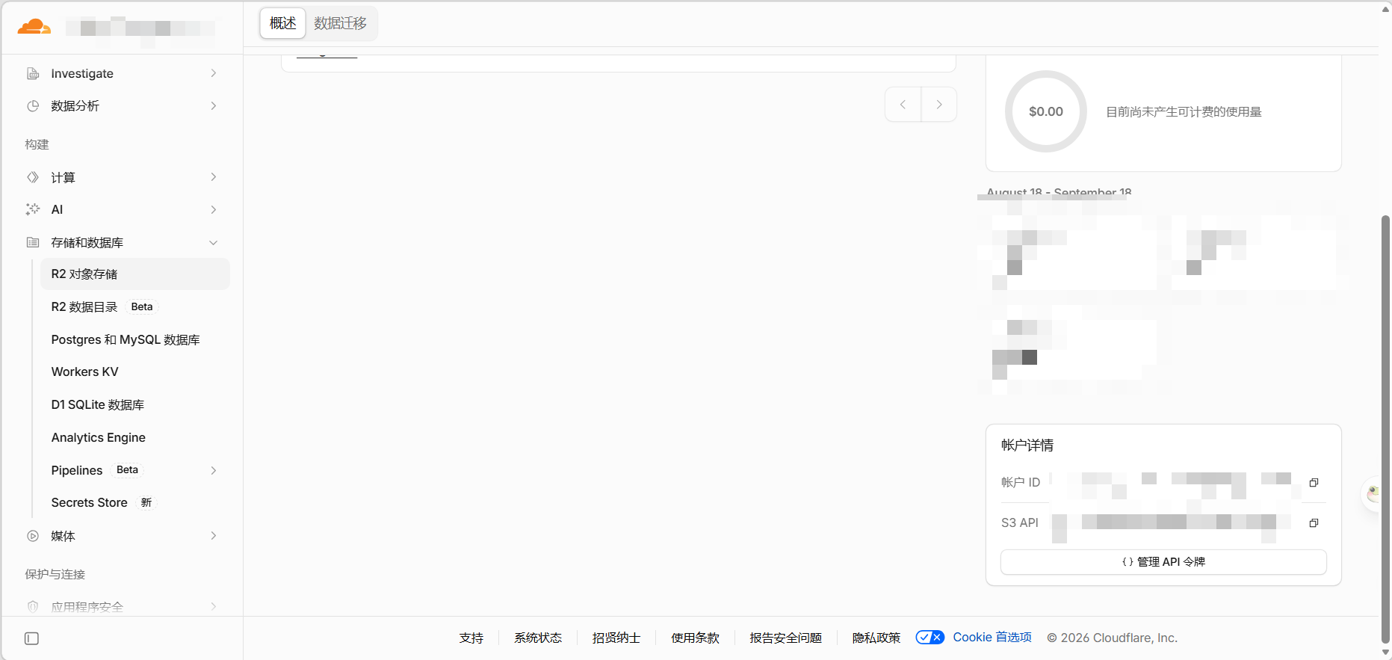Click the 数据分析 pie chart icon

click(33, 106)
